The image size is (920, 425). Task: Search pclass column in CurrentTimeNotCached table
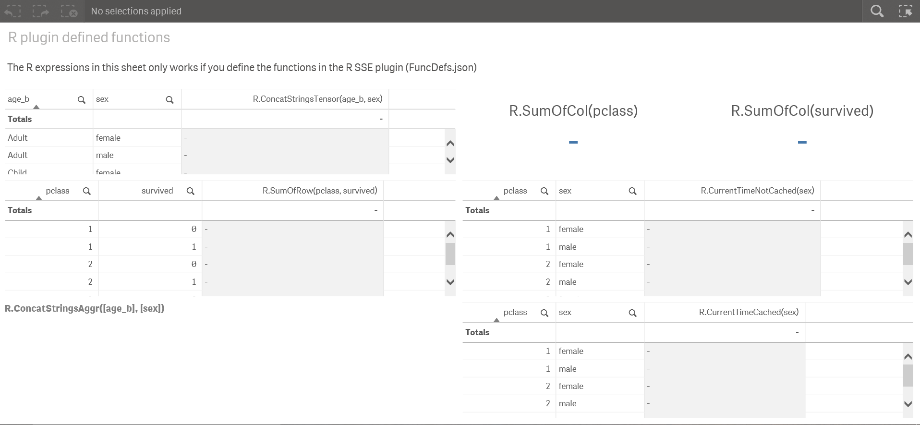545,191
